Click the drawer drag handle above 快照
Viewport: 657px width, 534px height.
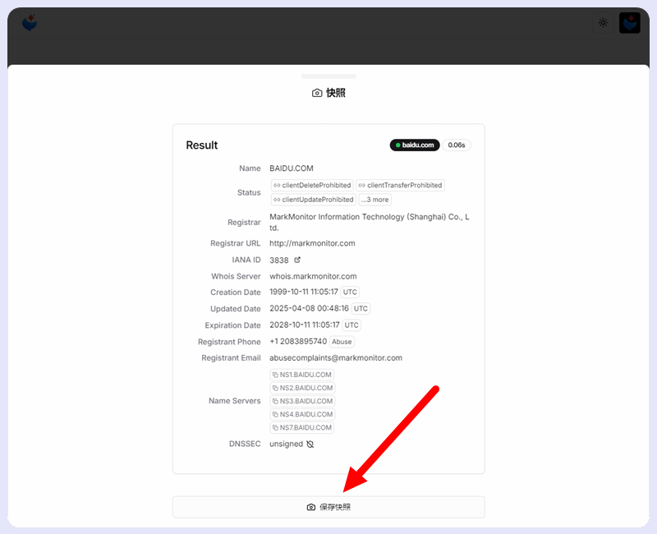coord(328,76)
